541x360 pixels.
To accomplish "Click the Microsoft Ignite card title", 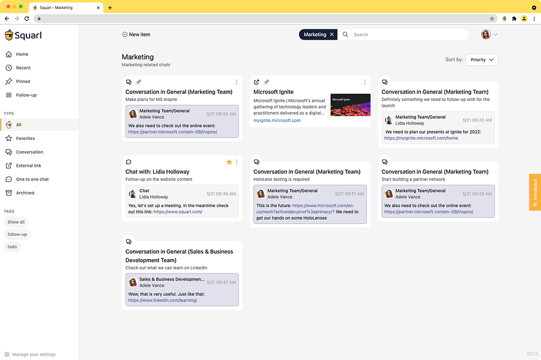I will (x=273, y=92).
